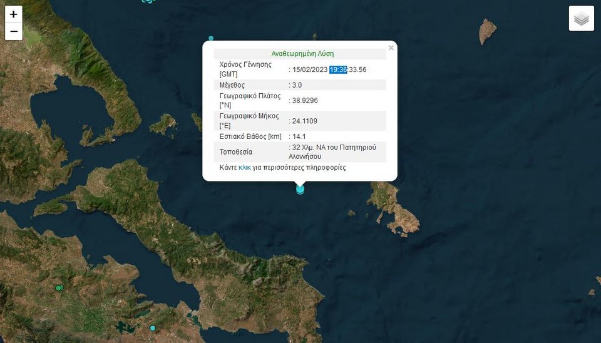Zoom in on the map
The height and width of the screenshot is (343, 601).
coord(14,14)
